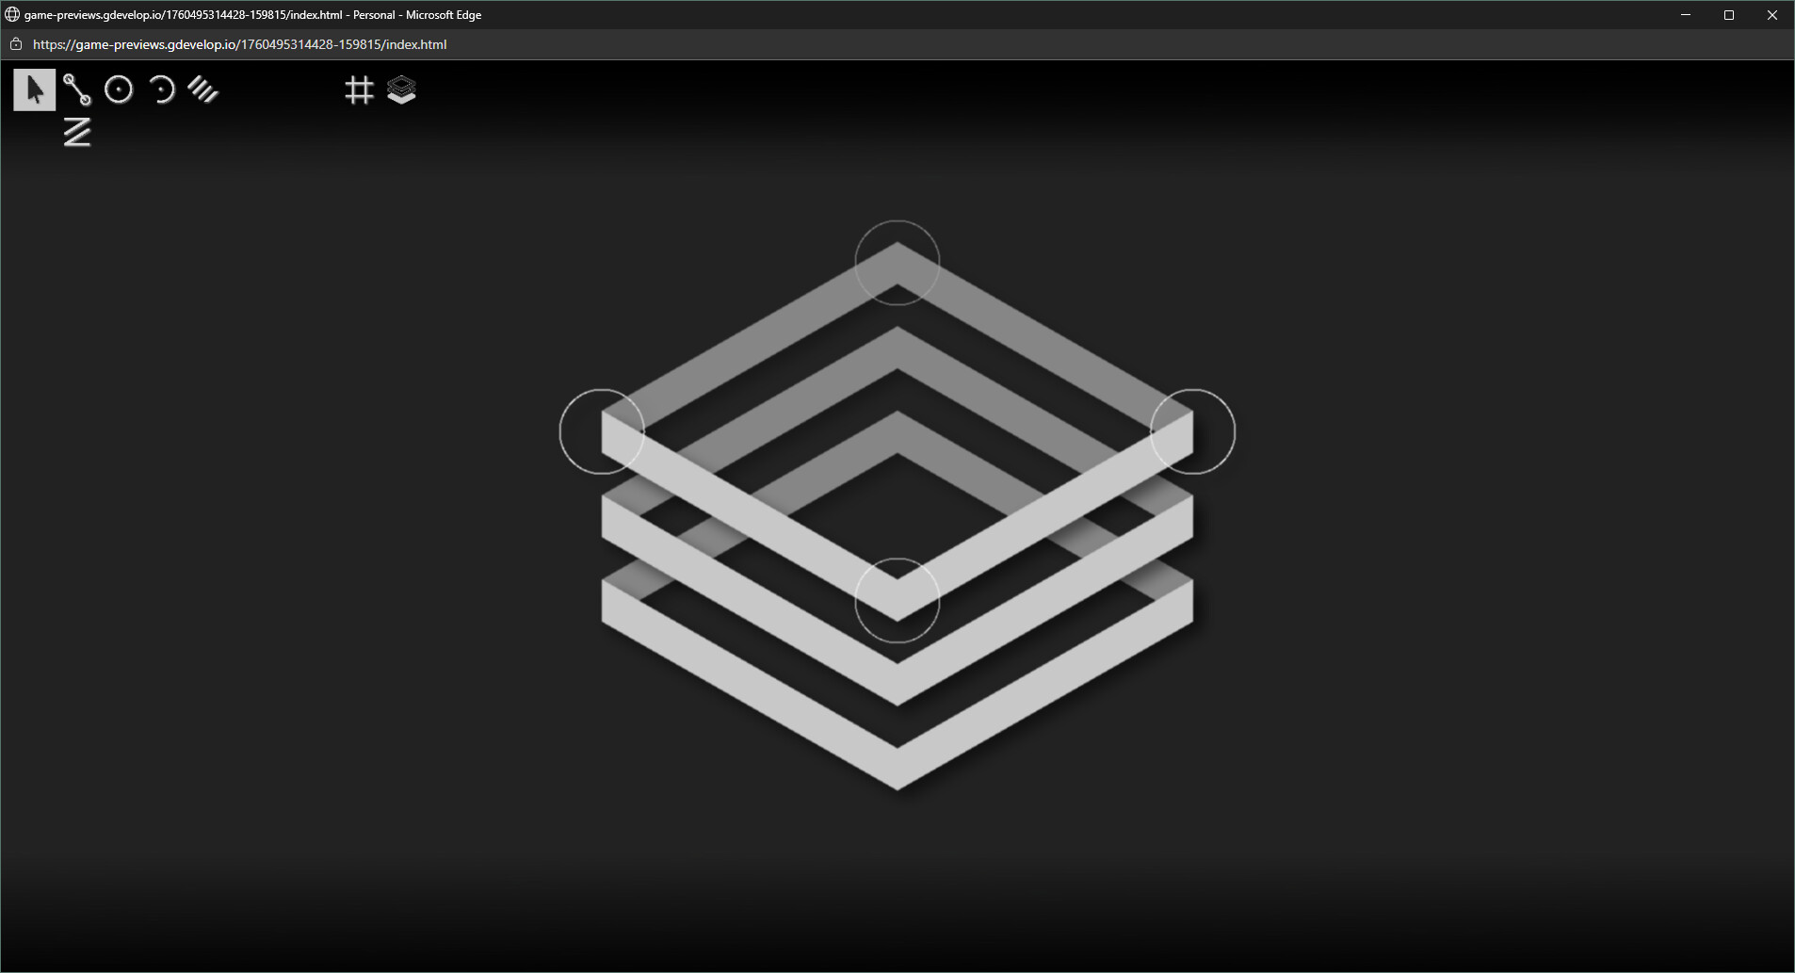This screenshot has width=1795, height=973.
Task: Restore down the Edge window
Action: coord(1729,15)
